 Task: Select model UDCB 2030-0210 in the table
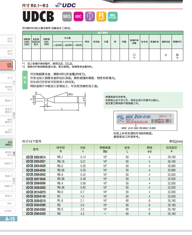pyautogui.click(x=36, y=201)
